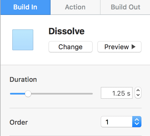150x136 pixels.
Task: Click the play triangle icon in Preview
Action: click(134, 47)
